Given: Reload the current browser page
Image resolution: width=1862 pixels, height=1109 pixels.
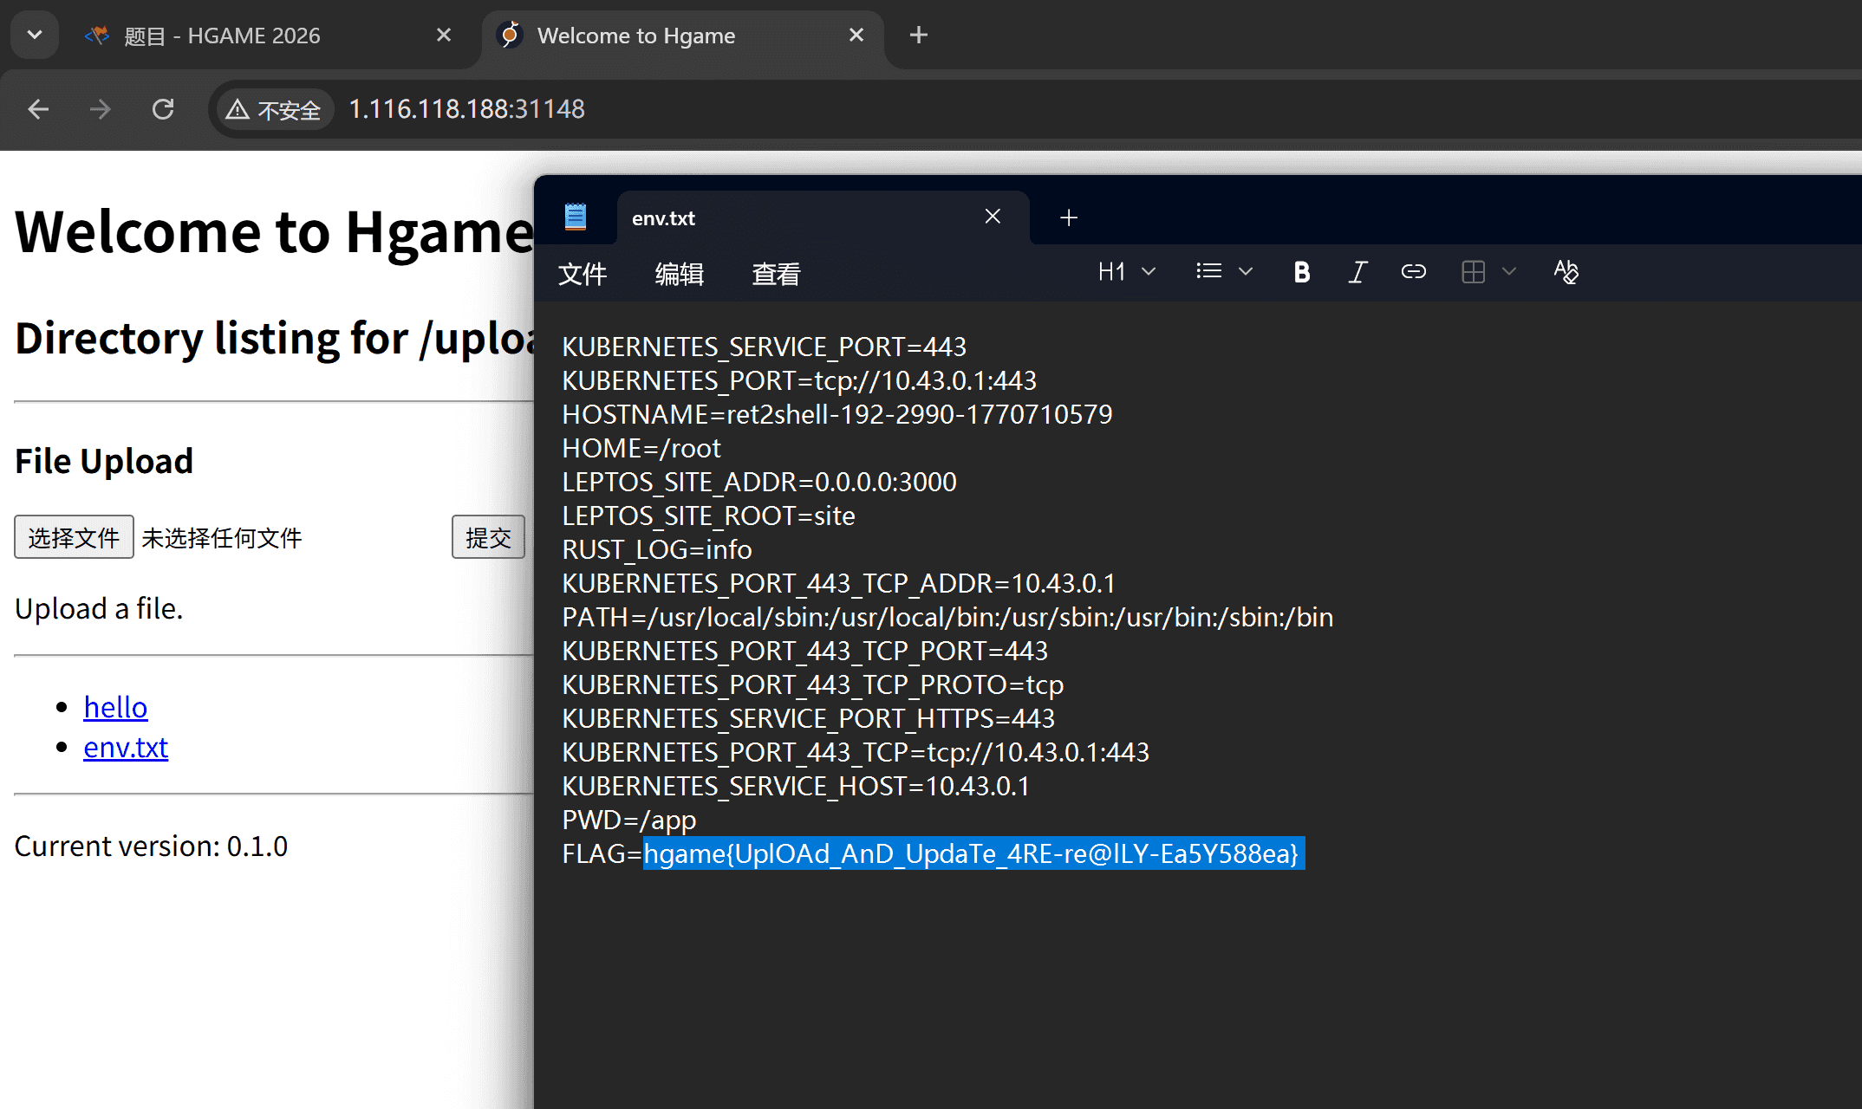Looking at the screenshot, I should (x=163, y=109).
